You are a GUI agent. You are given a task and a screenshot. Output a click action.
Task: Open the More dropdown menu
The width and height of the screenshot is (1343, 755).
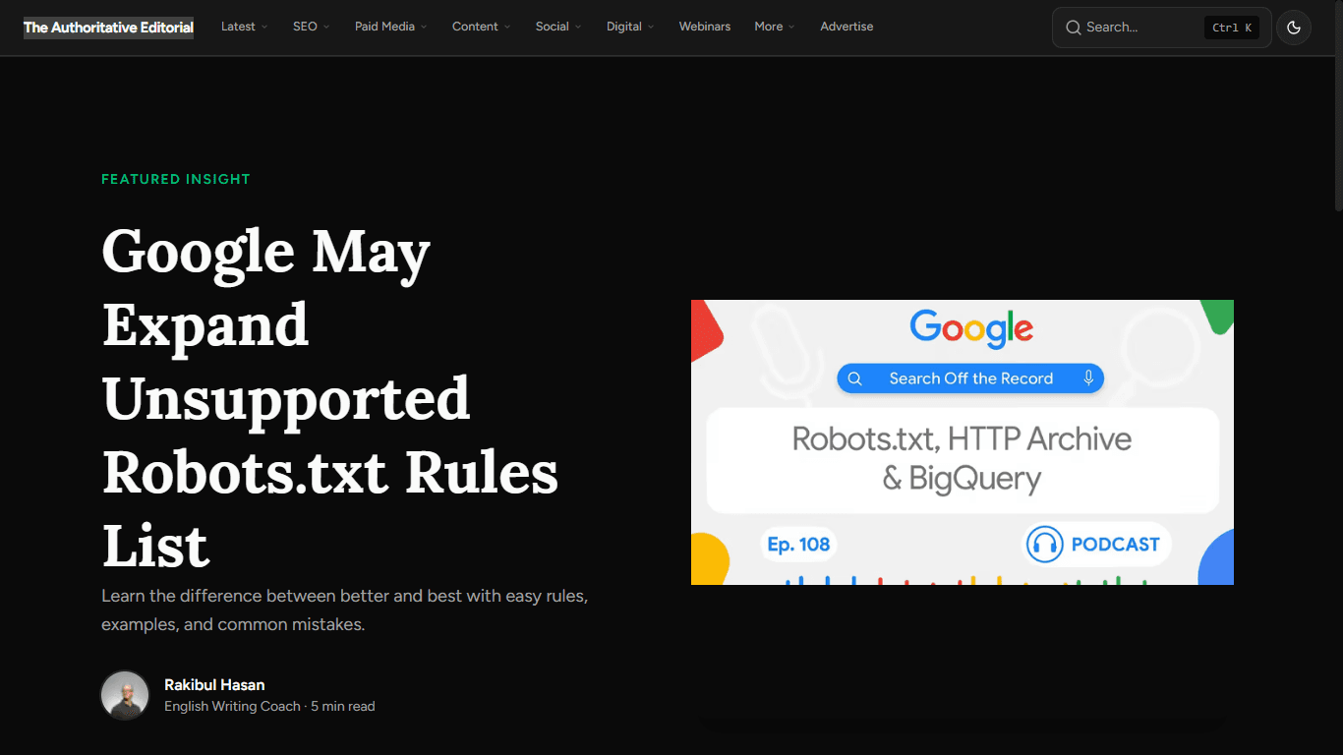coord(775,27)
